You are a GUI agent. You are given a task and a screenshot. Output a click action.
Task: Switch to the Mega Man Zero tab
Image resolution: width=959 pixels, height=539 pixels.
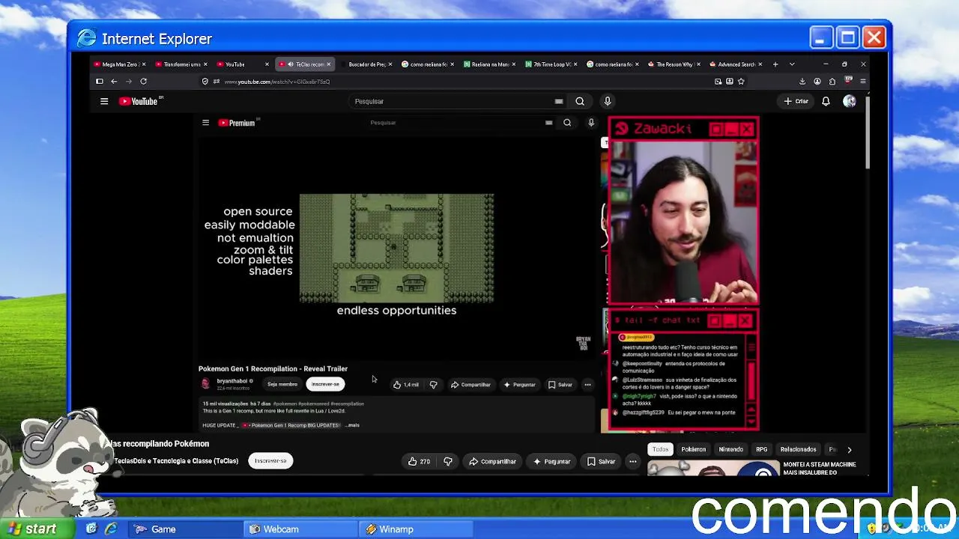click(119, 64)
